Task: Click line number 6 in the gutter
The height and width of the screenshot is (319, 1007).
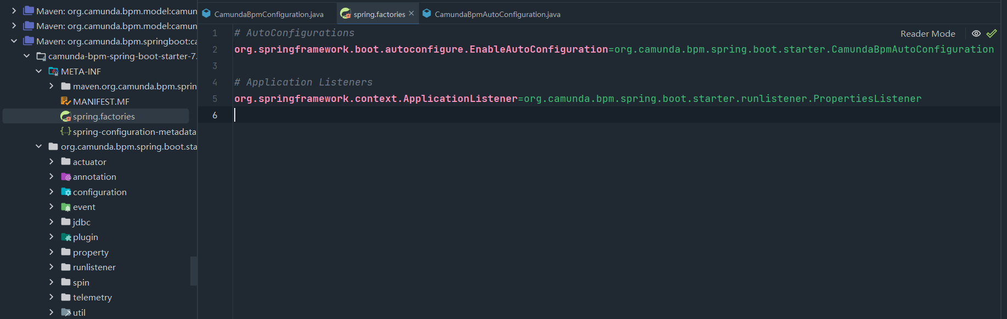Action: [x=215, y=115]
